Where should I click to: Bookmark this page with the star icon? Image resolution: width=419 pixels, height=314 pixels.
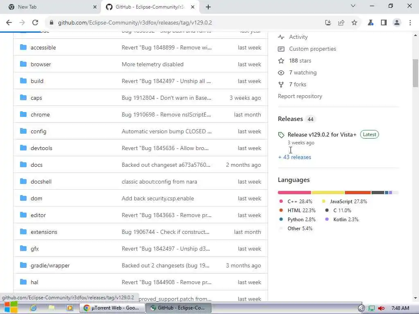[x=354, y=23]
